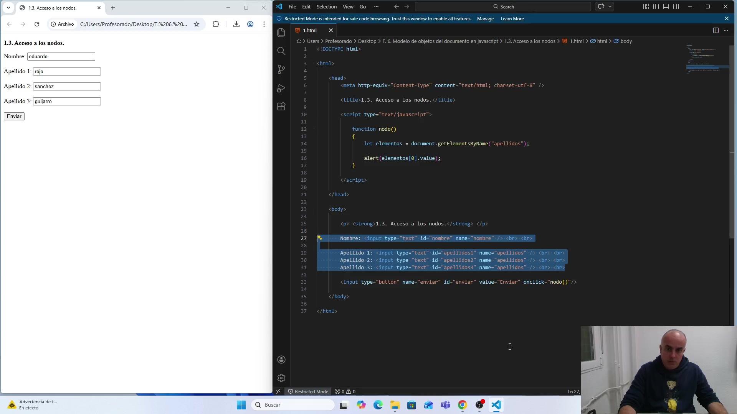Expand the Copilot dropdown chevron in title bar
Screen dimensions: 737x414
point(610,7)
